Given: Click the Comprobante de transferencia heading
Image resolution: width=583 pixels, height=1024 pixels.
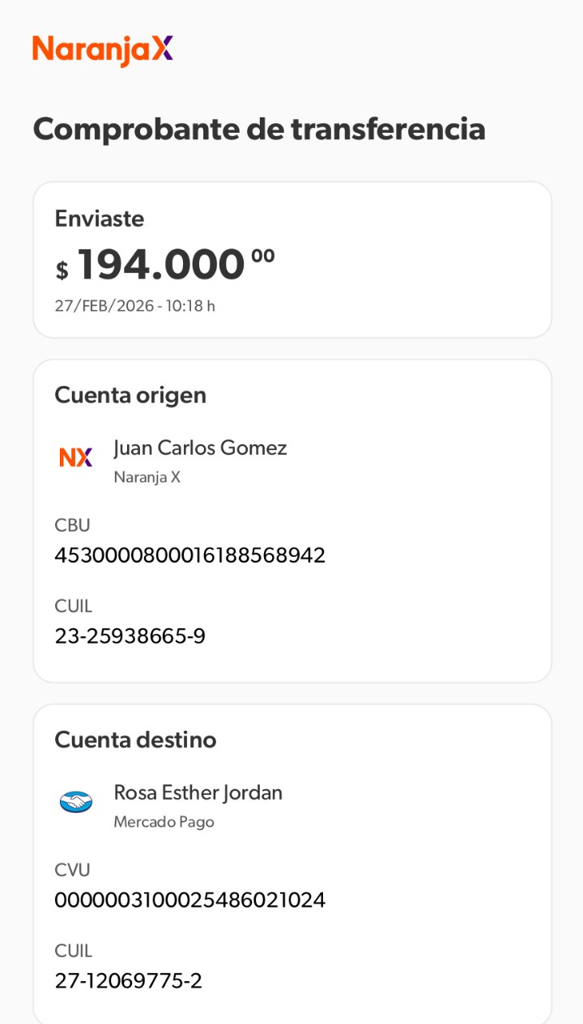Looking at the screenshot, I should [x=259, y=129].
